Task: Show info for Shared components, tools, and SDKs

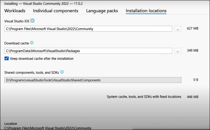Action: 62,72
